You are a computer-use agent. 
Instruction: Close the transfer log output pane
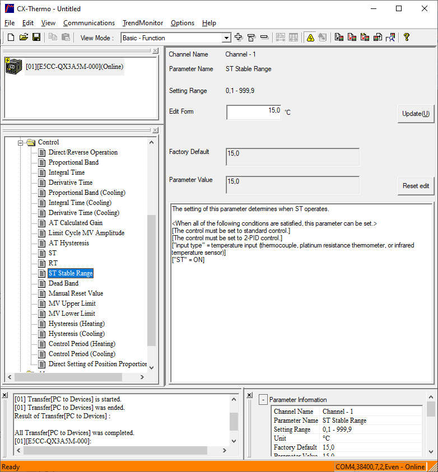click(5, 395)
